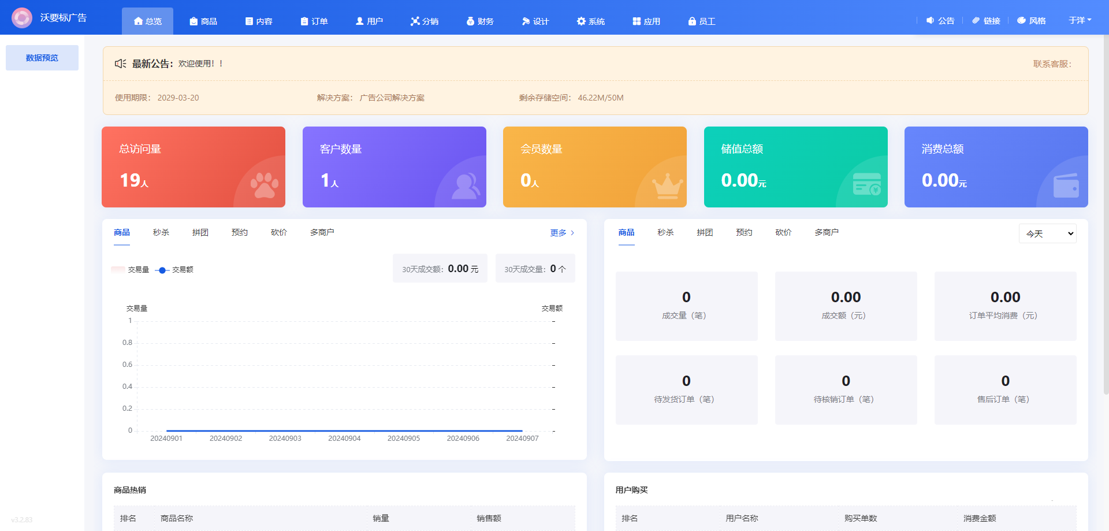
Task: Click the 设计 icon in top nav
Action: pyautogui.click(x=526, y=21)
